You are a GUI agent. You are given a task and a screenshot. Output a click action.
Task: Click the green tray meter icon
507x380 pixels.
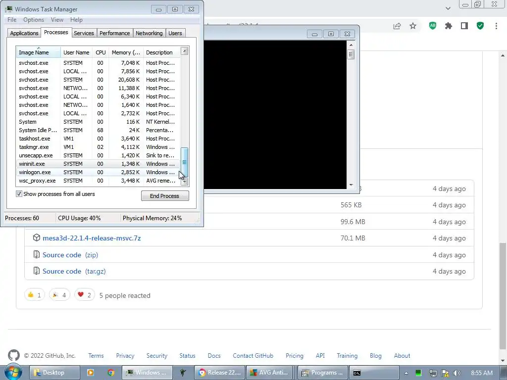tap(418, 373)
